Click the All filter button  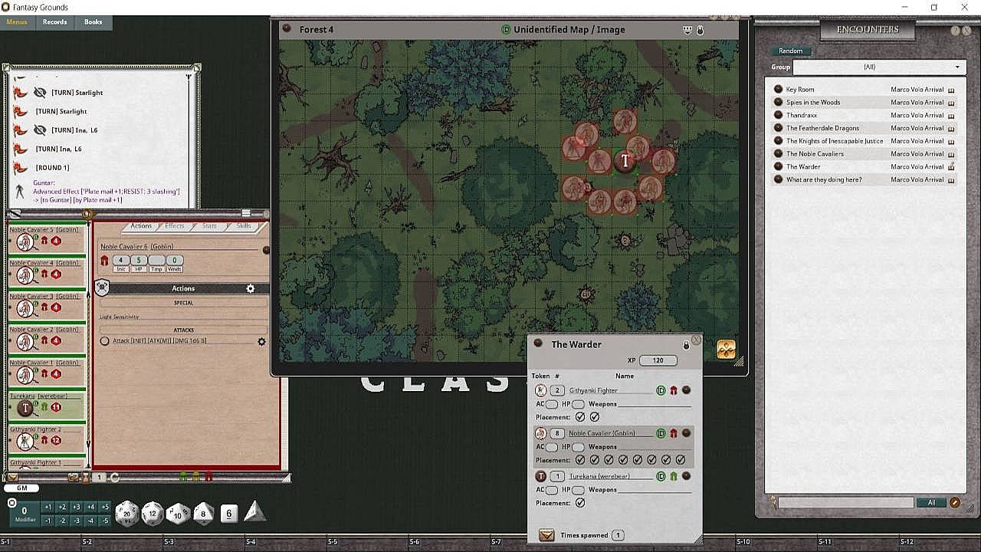click(x=931, y=503)
